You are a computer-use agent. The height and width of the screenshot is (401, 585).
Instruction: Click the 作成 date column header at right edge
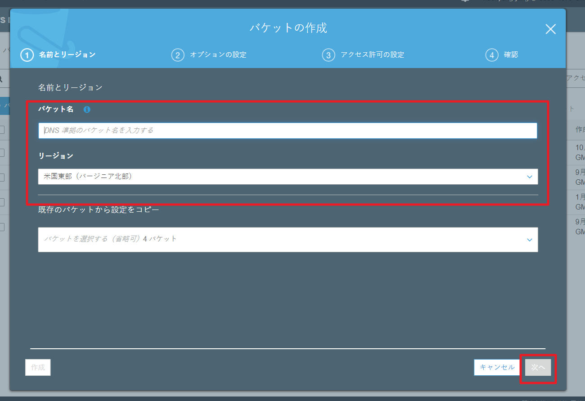(580, 130)
